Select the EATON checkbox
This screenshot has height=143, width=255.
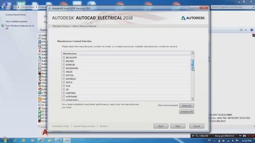(64, 75)
